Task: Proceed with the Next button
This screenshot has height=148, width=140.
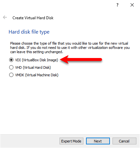Action: [x=98, y=141]
